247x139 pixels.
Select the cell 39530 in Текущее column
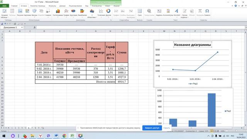coord(60,65)
